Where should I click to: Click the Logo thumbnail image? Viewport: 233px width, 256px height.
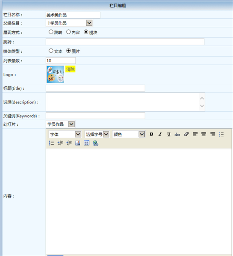pos(55,74)
